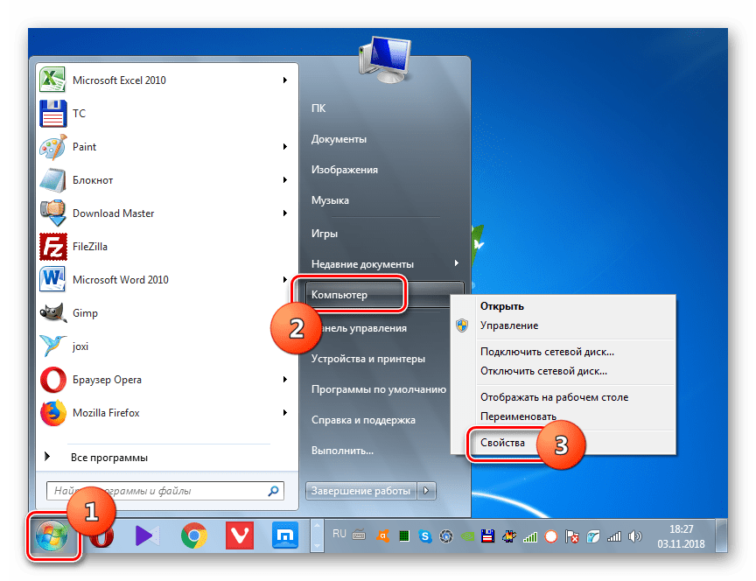Launch Блокнот notepad application

tap(166, 180)
